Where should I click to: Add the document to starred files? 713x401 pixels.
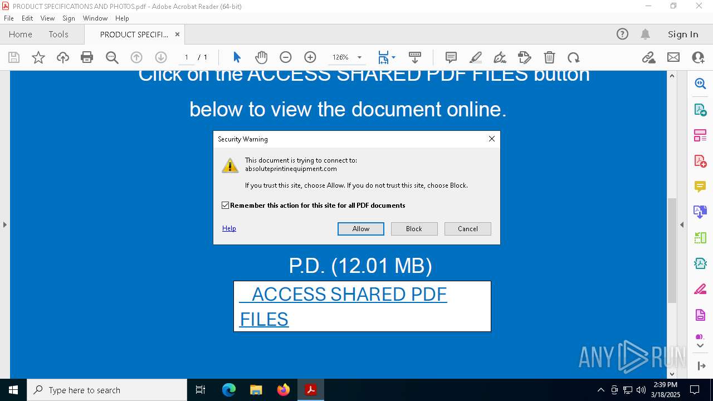38,57
